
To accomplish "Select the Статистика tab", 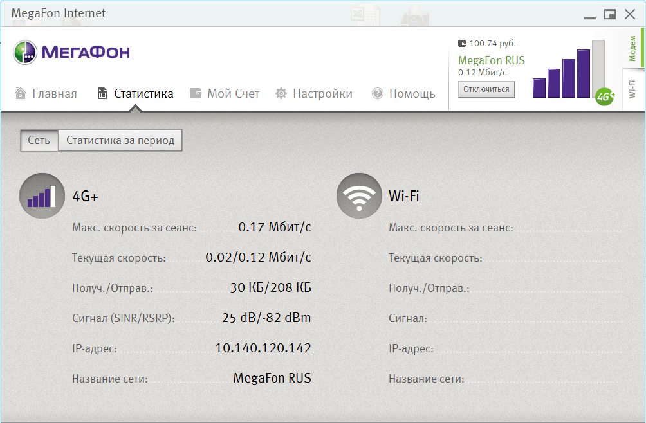I will point(135,94).
